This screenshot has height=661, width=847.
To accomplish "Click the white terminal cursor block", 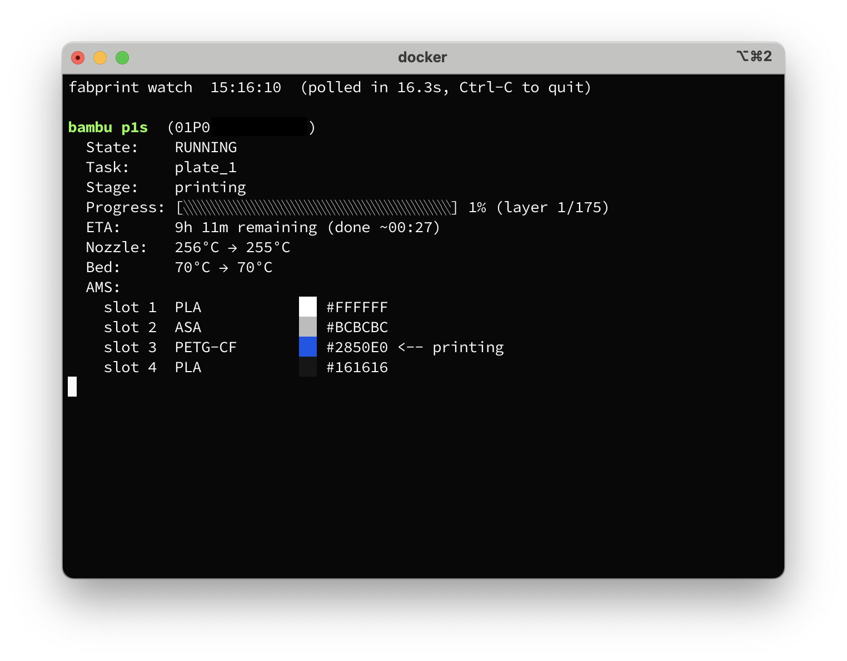I will 72,387.
